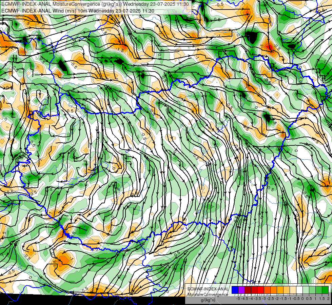
Task: Click the 0.5 legend tick label
Action: [x=309, y=299]
